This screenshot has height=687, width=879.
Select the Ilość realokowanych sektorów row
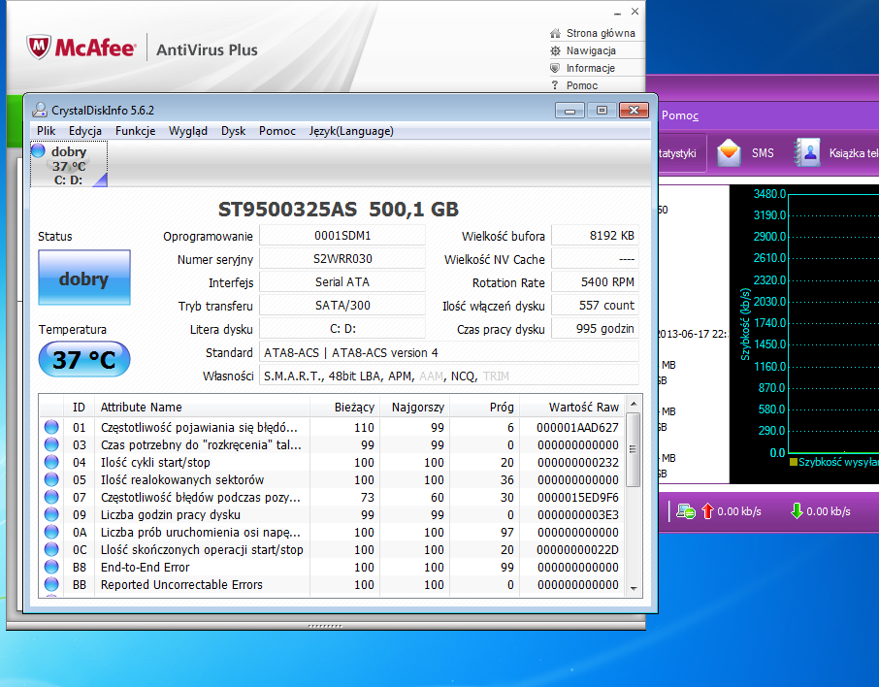tap(332, 479)
